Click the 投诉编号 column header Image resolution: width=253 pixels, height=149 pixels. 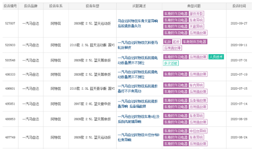coord(10,6)
